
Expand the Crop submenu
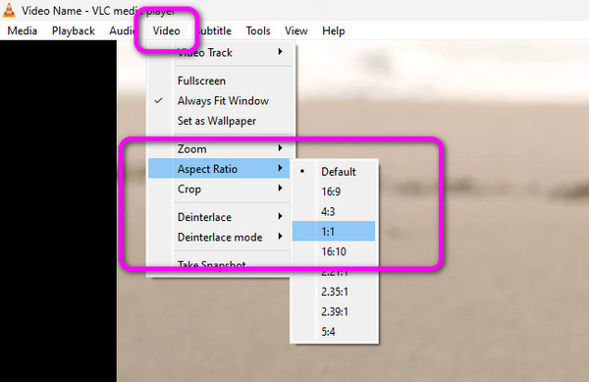(219, 189)
